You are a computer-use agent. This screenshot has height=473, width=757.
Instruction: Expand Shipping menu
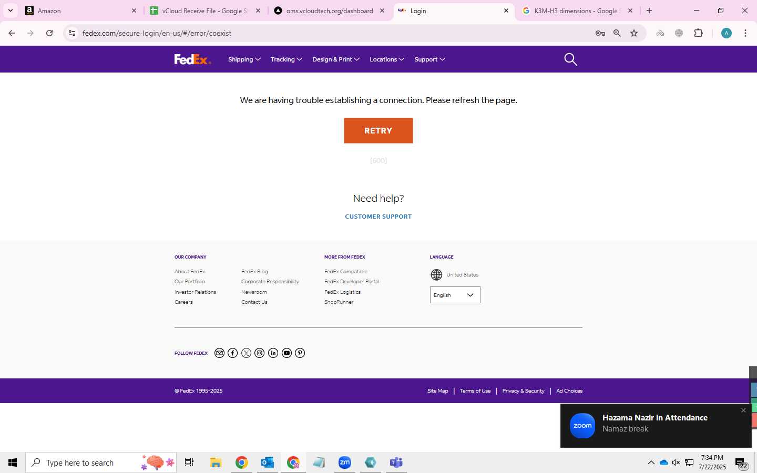[x=244, y=59]
